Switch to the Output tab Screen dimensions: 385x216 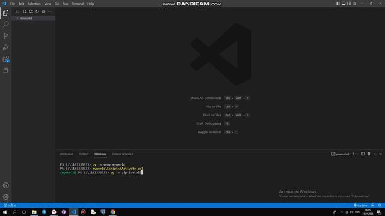(84, 154)
